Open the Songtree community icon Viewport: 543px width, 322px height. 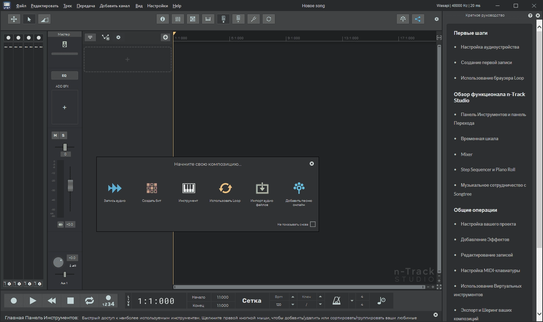[403, 19]
